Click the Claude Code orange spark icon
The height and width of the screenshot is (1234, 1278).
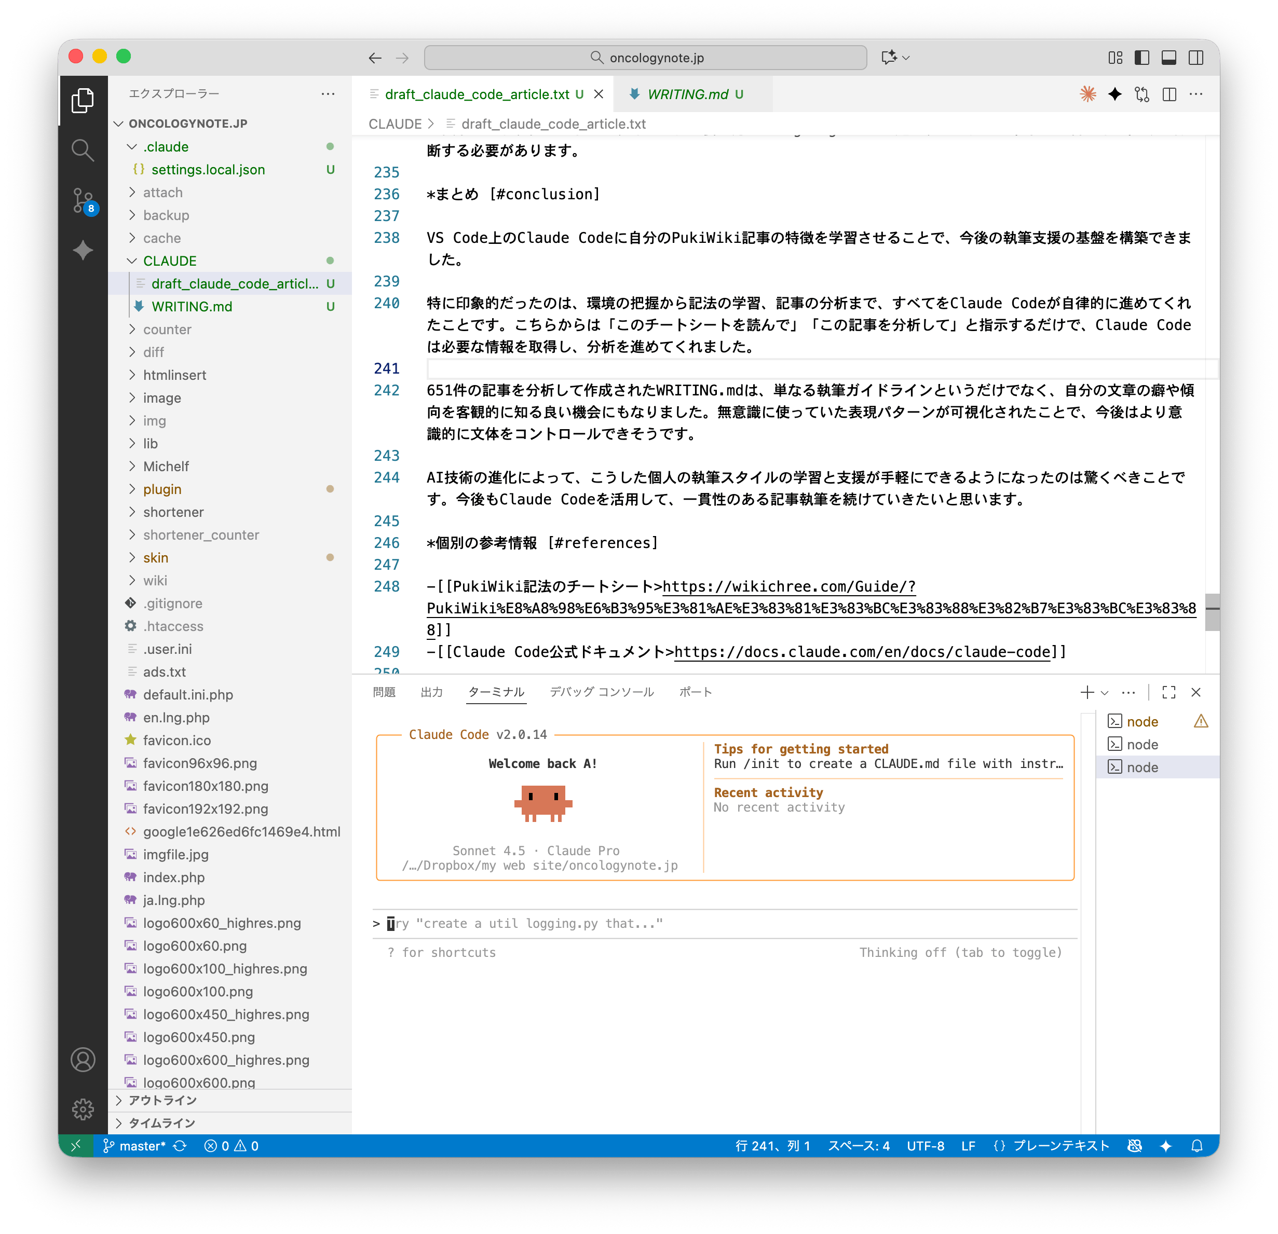click(1087, 94)
